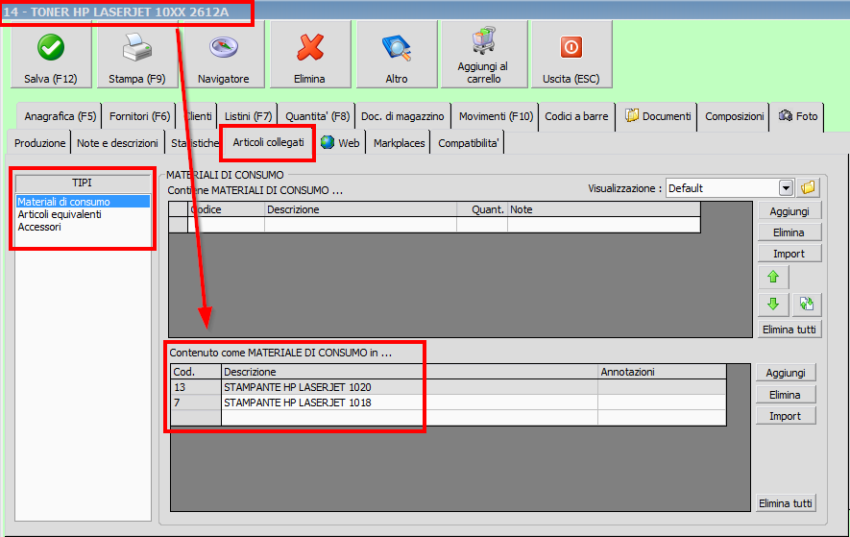Click the Cod. column header in lower table
The image size is (850, 537).
click(x=196, y=372)
